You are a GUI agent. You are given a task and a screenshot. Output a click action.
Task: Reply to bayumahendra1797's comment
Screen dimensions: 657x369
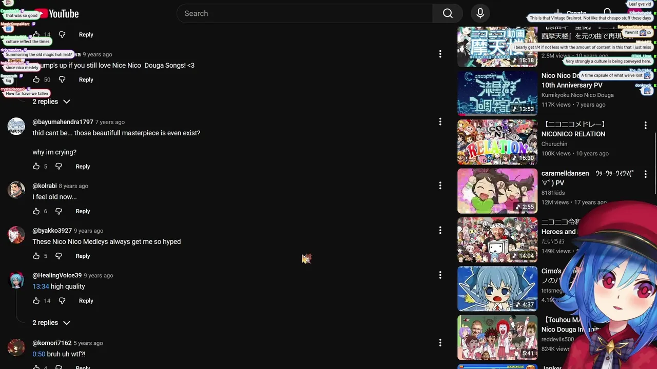coord(83,166)
